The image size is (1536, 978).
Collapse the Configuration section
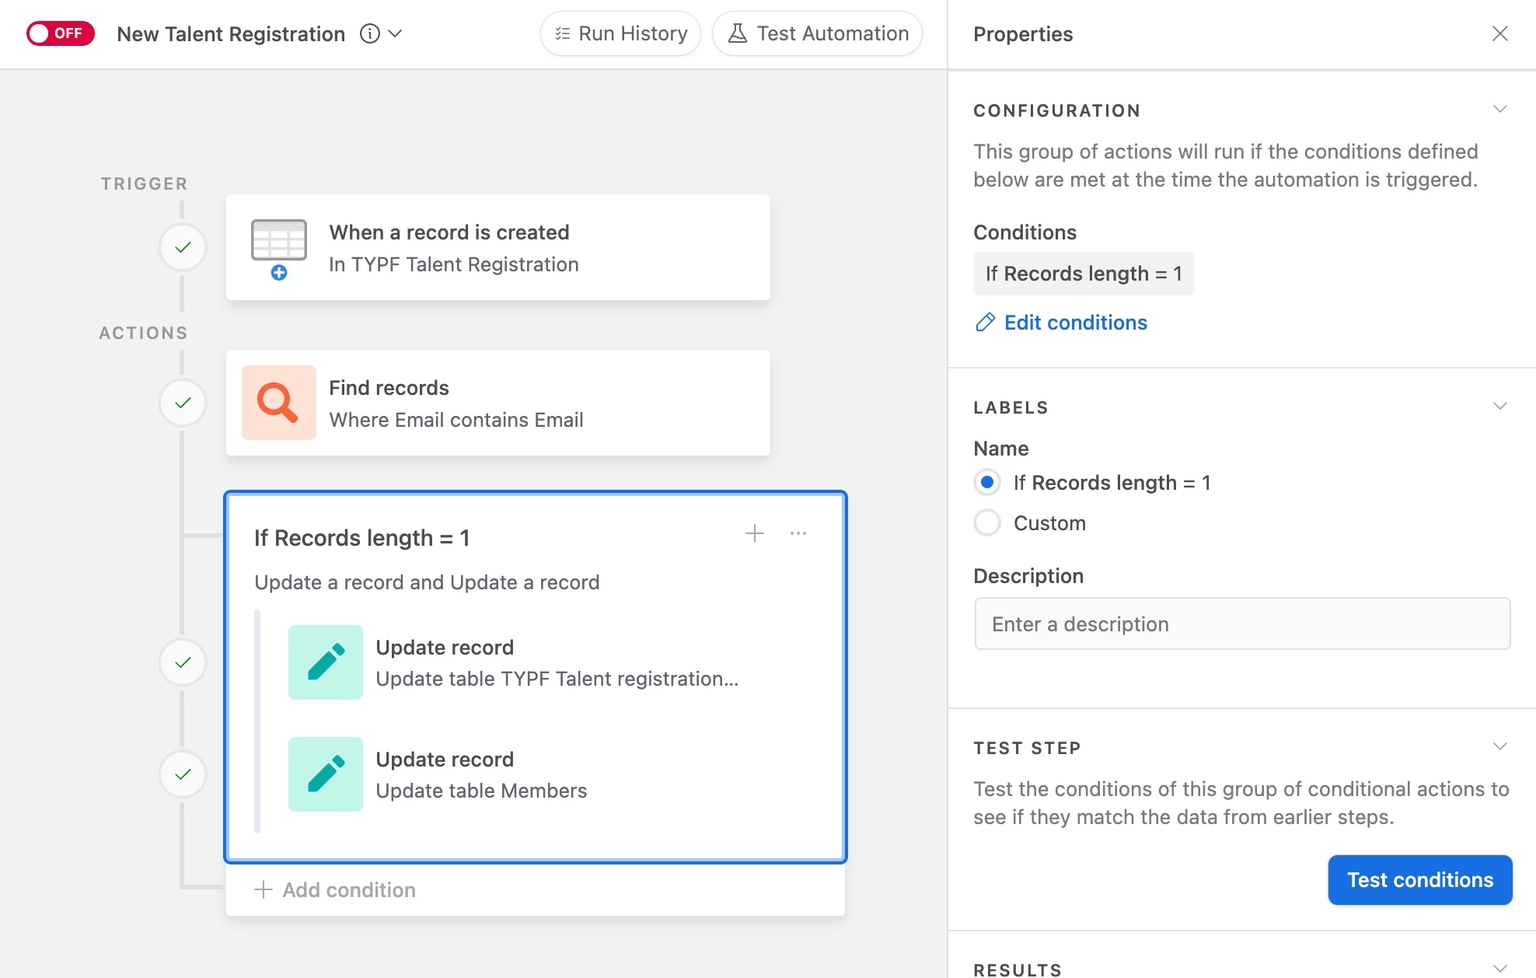click(1499, 110)
